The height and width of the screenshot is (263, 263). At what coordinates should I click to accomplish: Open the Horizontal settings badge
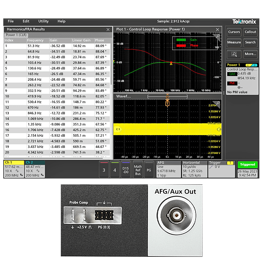[195, 169]
